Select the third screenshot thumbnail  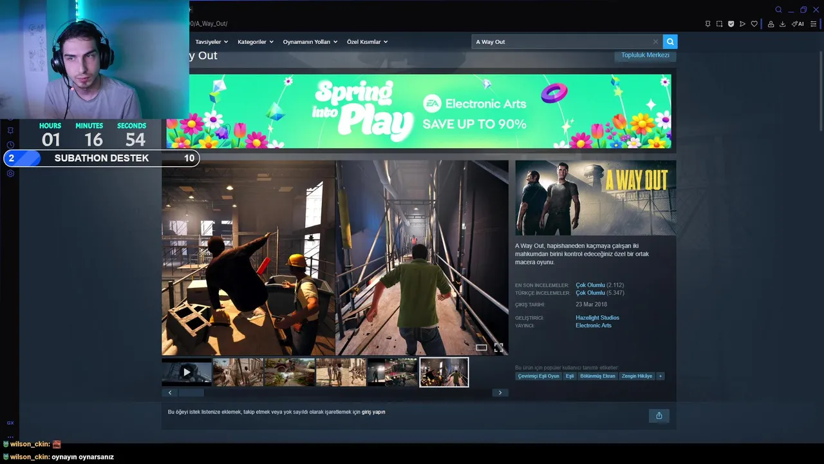click(x=290, y=372)
